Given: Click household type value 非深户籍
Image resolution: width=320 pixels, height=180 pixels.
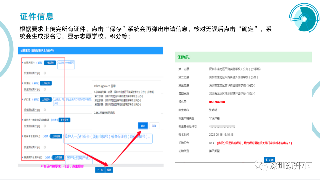Looking at the screenshot, I should pos(214,118).
